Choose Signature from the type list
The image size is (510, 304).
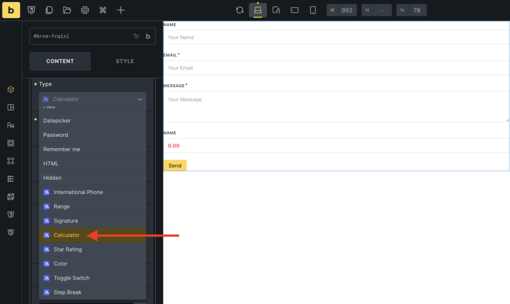click(x=92, y=220)
